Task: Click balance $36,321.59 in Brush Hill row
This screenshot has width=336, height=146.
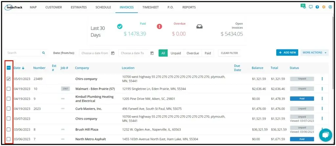Action: pyautogui.click(x=260, y=130)
